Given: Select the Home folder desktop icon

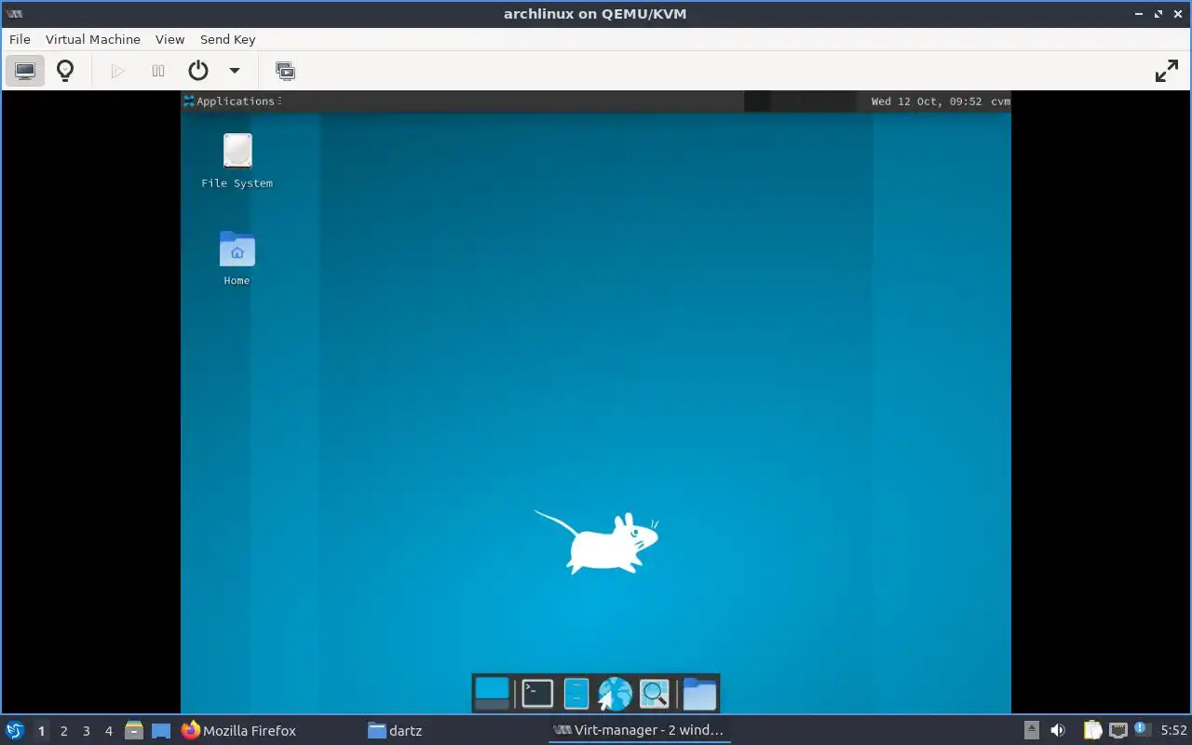Looking at the screenshot, I should pyautogui.click(x=237, y=258).
